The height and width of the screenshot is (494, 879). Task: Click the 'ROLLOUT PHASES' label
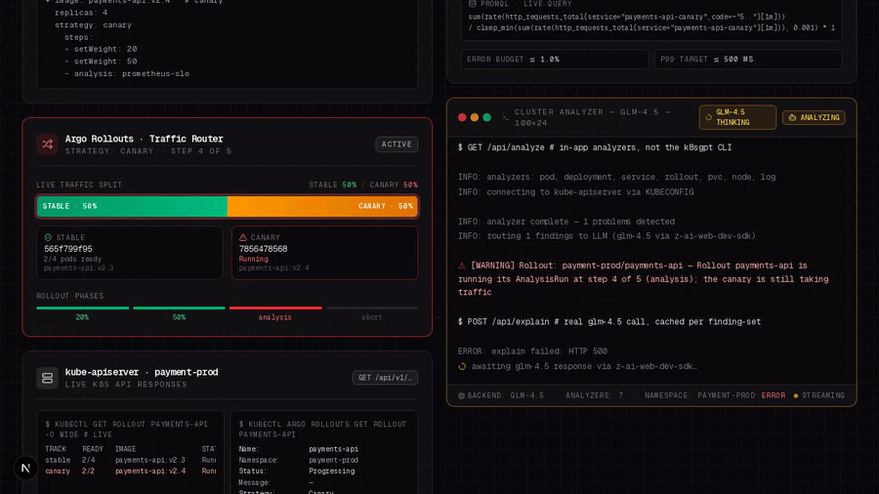[70, 296]
